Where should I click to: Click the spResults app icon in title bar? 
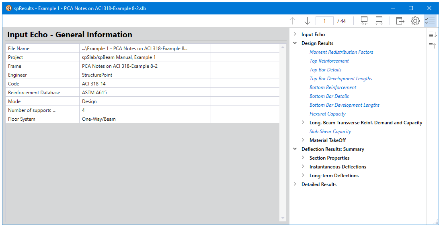pyautogui.click(x=9, y=8)
